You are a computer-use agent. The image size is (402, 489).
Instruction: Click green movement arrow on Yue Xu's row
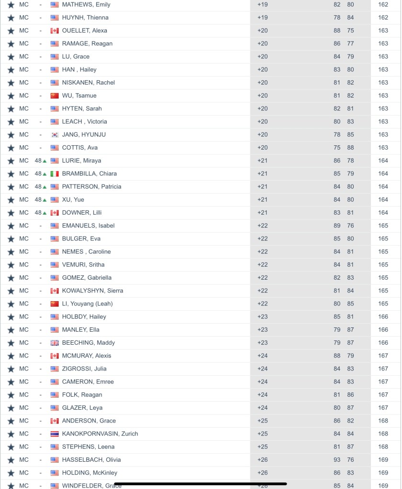click(45, 200)
